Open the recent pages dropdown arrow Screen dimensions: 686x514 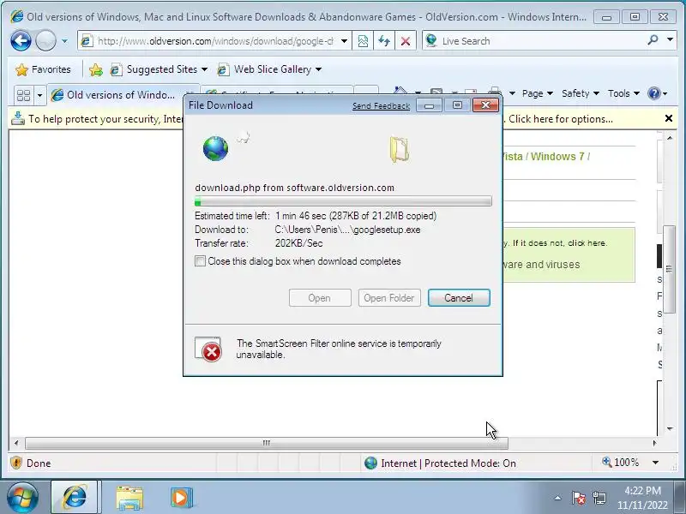(65, 41)
